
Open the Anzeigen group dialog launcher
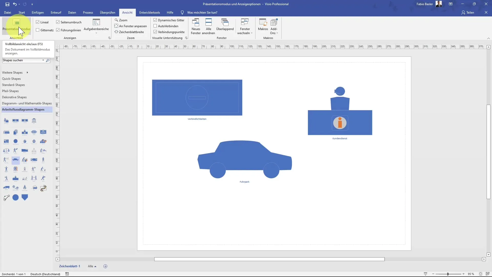[x=109, y=38]
